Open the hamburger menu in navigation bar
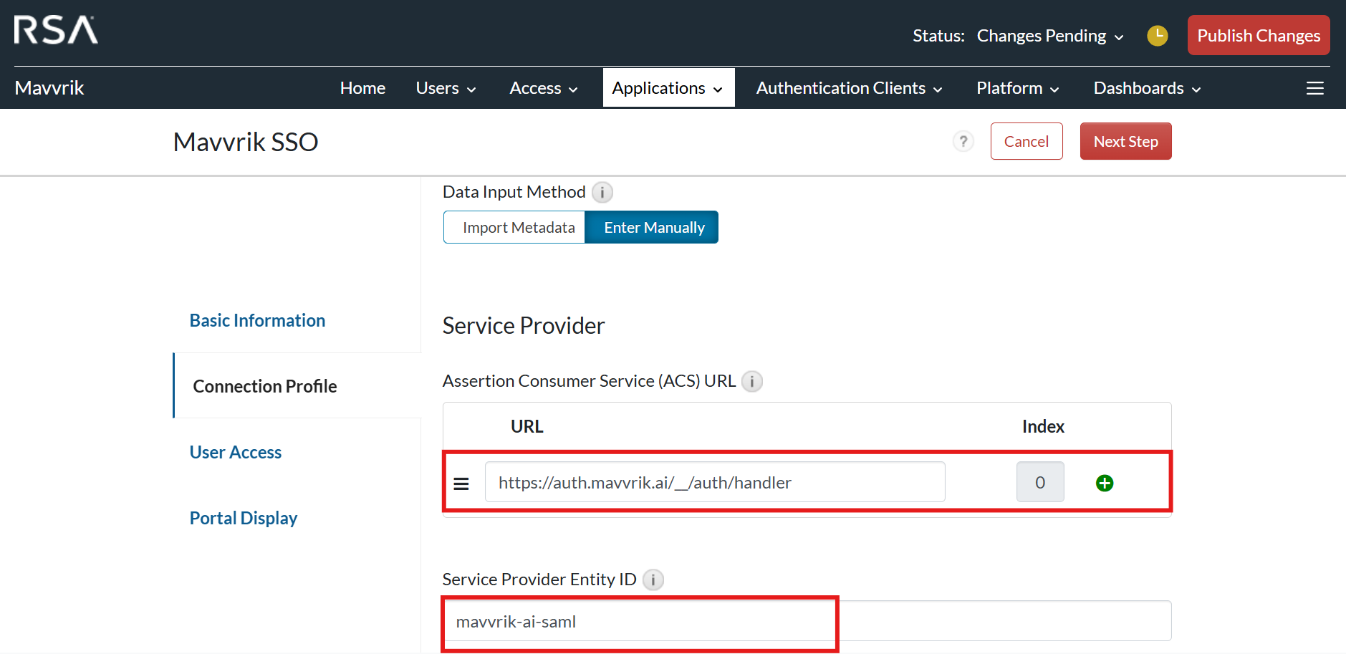This screenshot has height=654, width=1346. tap(1314, 88)
